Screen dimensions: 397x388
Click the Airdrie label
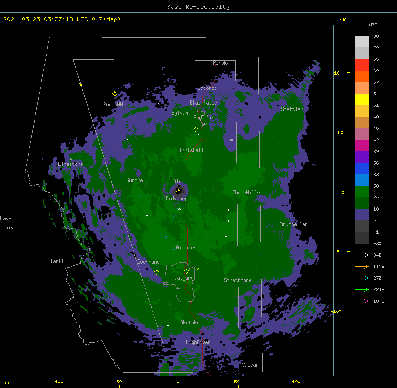click(186, 247)
